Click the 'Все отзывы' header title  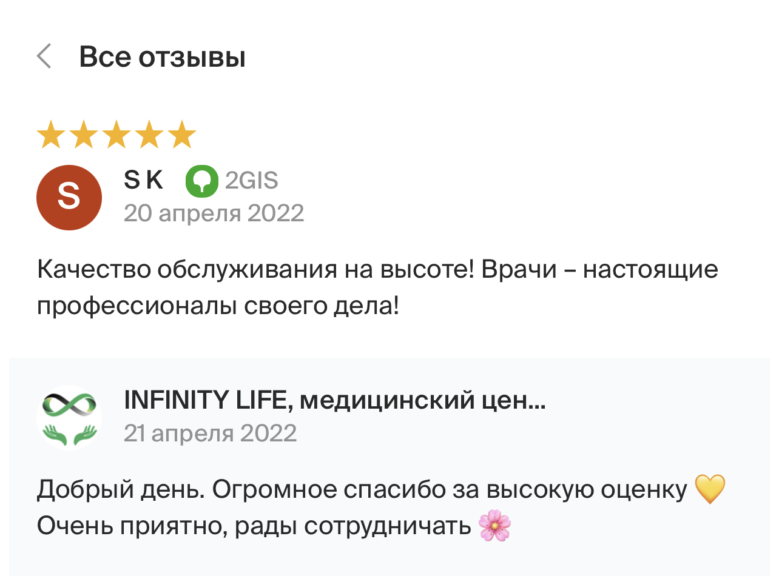pos(162,57)
